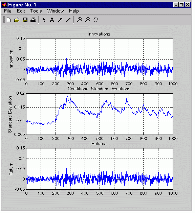195x213 pixels.
Task: Click the New Figure icon
Action: coord(9,20)
